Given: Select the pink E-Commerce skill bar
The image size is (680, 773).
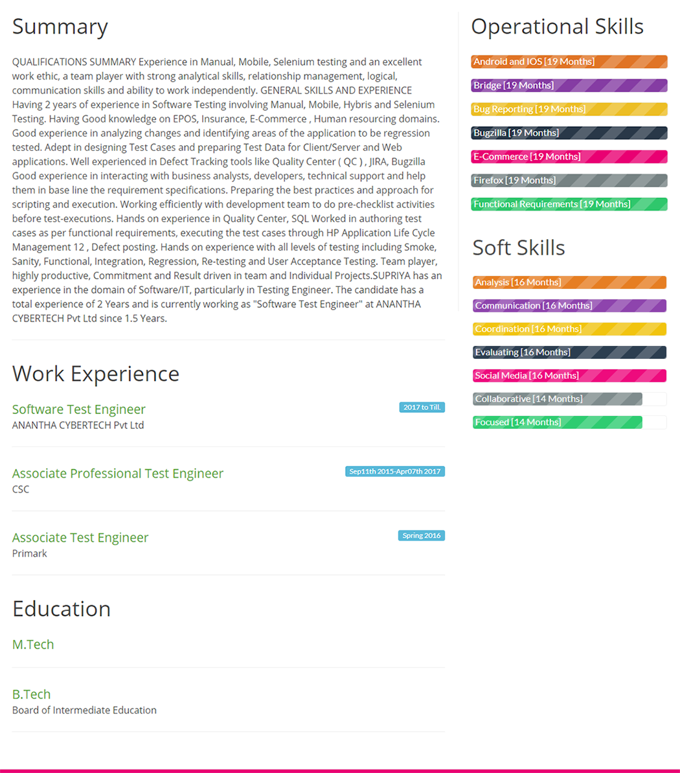Looking at the screenshot, I should (x=569, y=157).
